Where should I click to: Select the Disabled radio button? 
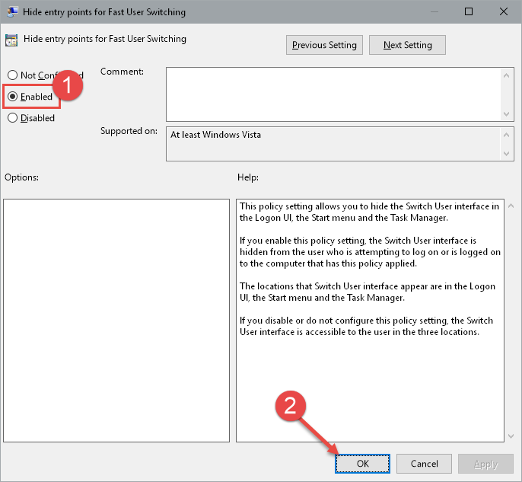[13, 118]
